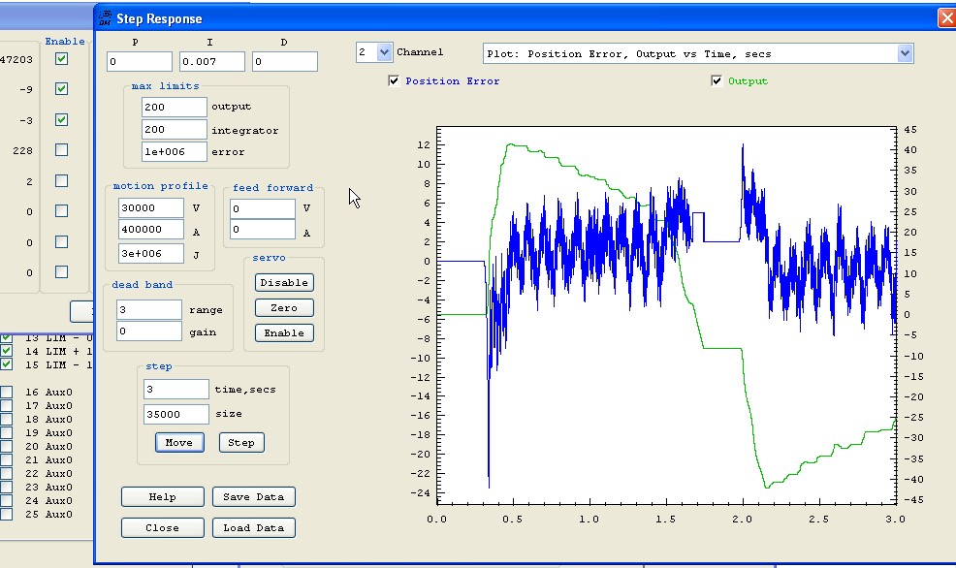956x568 pixels.
Task: Click the I gain input field
Action: [x=211, y=62]
